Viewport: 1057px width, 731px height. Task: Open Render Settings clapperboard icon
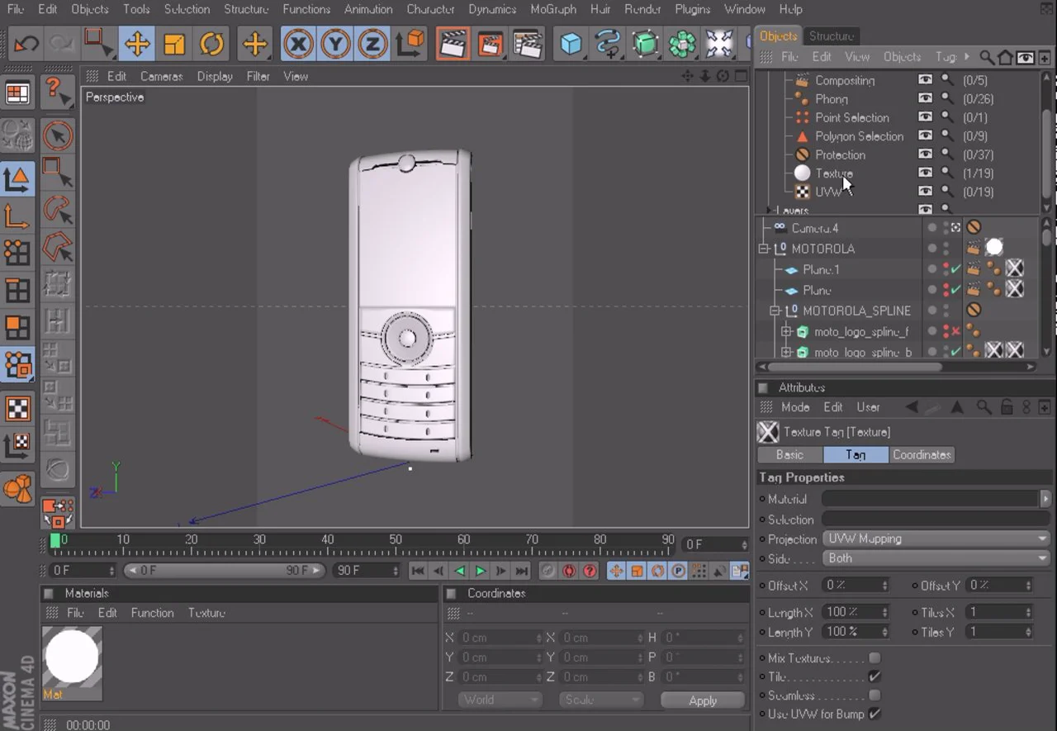coord(528,43)
